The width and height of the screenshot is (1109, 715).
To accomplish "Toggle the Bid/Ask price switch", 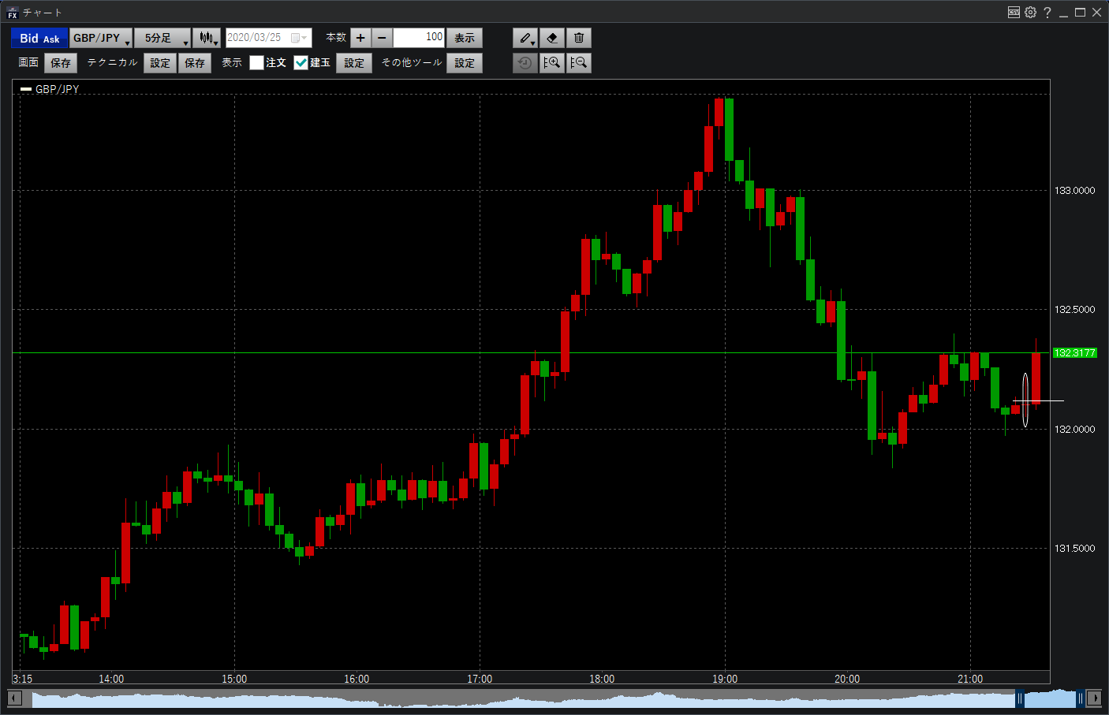I will [x=39, y=38].
